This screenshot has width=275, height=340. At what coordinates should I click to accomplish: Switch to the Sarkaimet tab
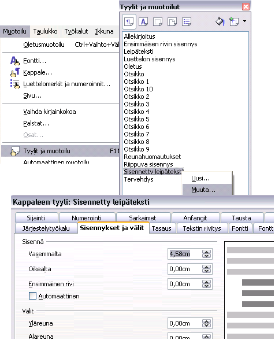point(143,217)
